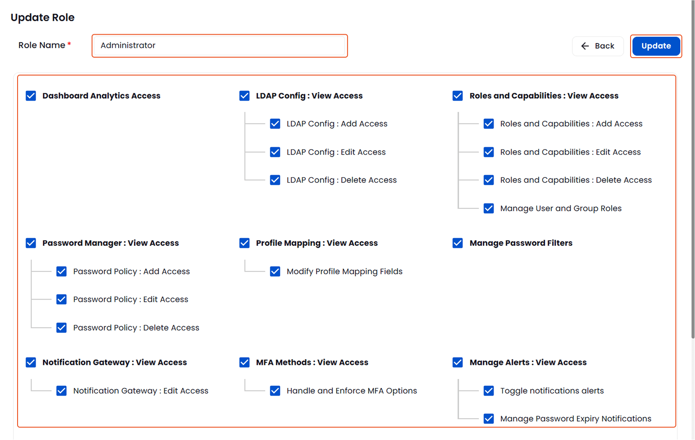
Task: Disable Roles and Capabilities : View Access
Action: 457,95
